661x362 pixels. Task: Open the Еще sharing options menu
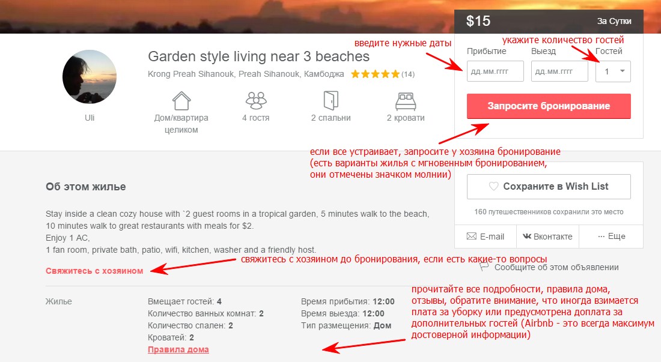(611, 236)
